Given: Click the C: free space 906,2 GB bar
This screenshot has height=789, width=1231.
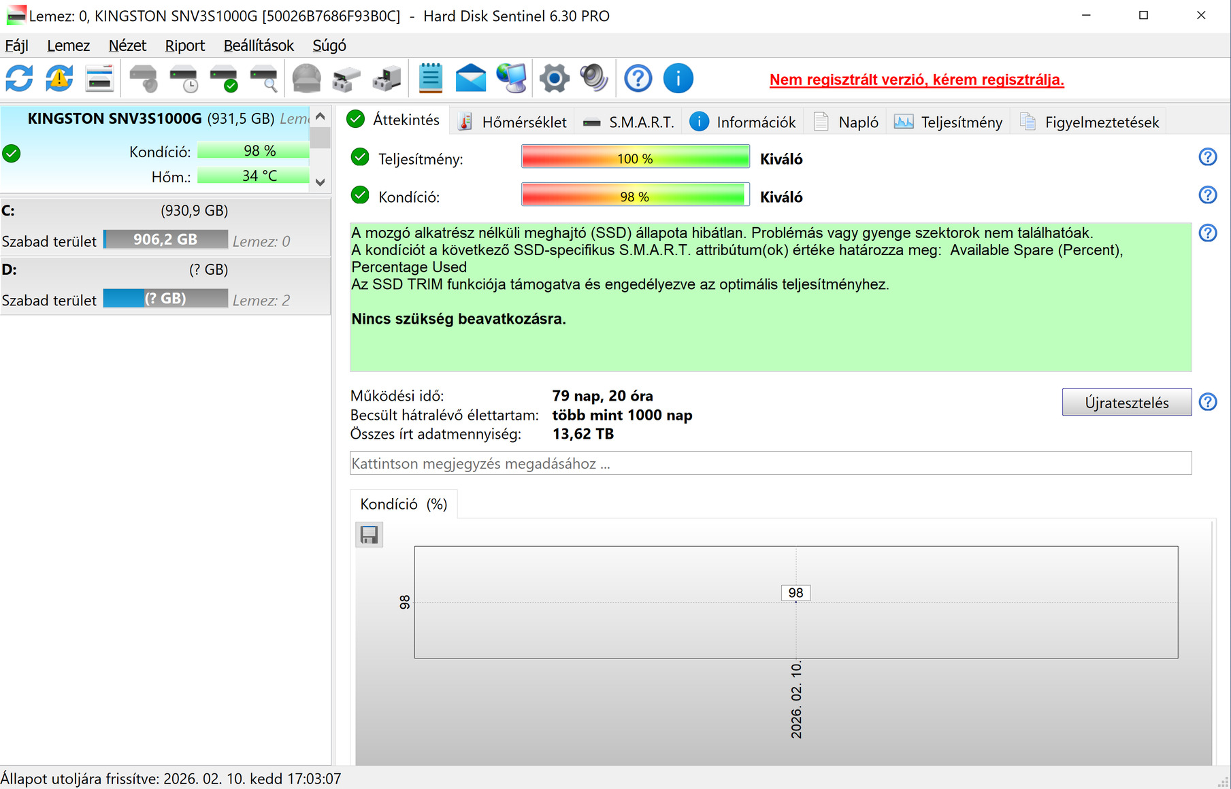Looking at the screenshot, I should click(x=165, y=239).
